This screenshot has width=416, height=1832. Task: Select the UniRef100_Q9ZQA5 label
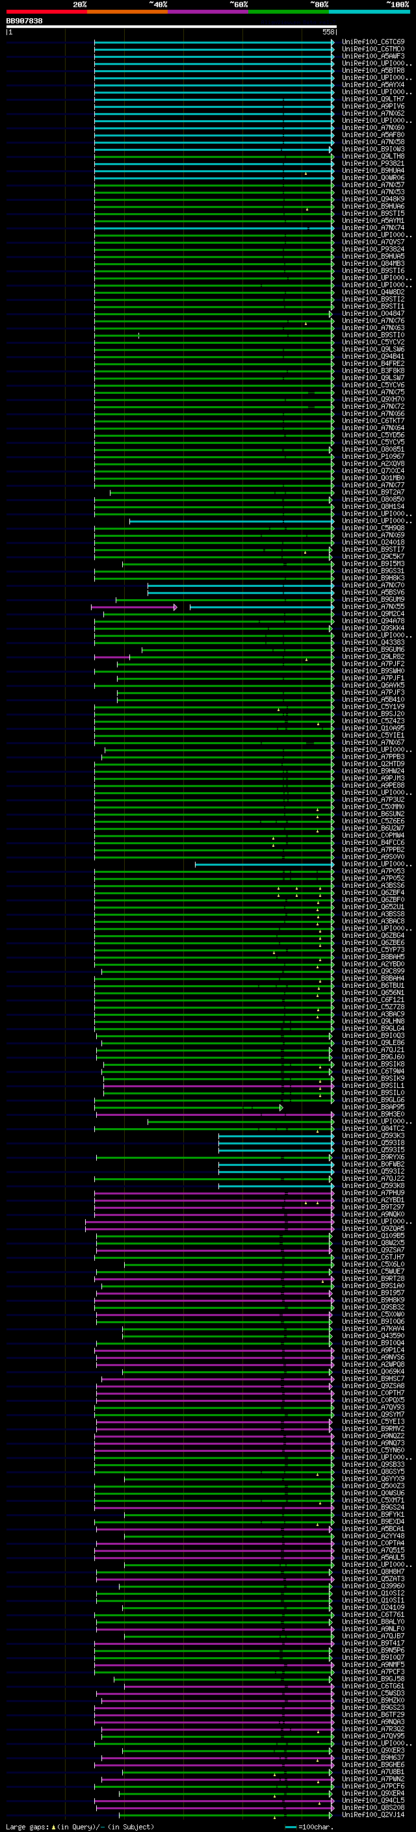coord(373,1228)
